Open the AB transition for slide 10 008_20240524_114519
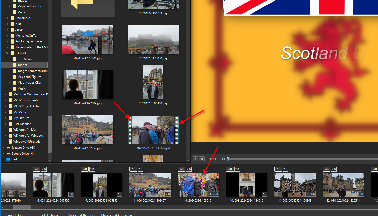This screenshot has height=216, width=378. point(230,169)
